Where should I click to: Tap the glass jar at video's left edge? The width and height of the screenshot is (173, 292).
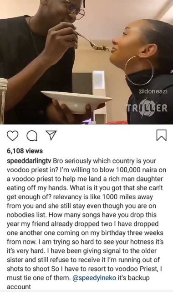point(4,101)
